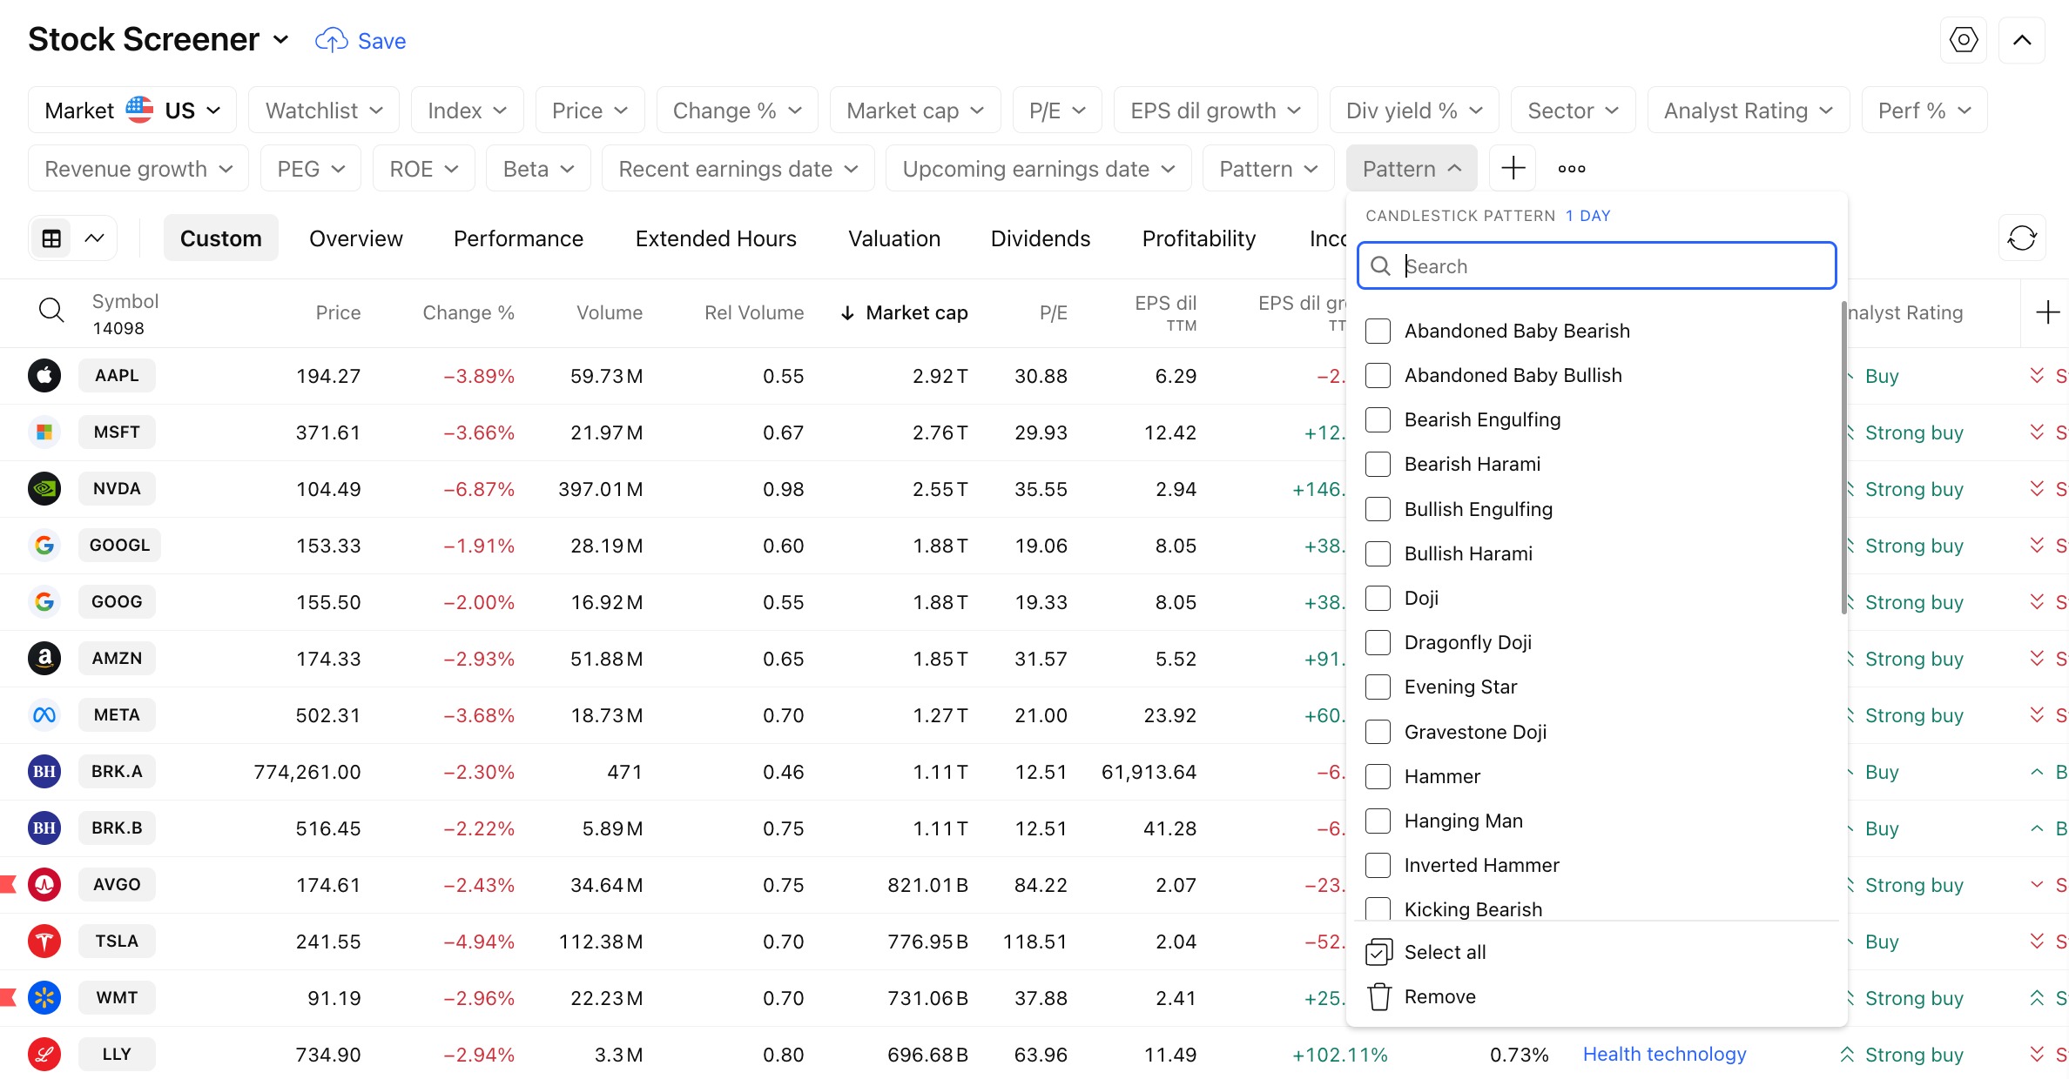Tick the Hammer pattern checkbox
This screenshot has width=2069, height=1079.
(1378, 776)
